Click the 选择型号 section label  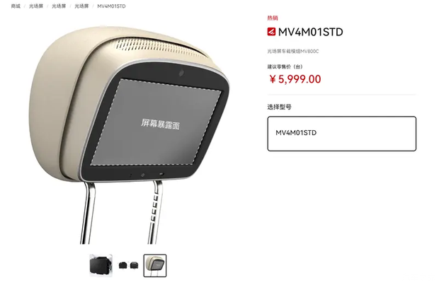coord(279,107)
